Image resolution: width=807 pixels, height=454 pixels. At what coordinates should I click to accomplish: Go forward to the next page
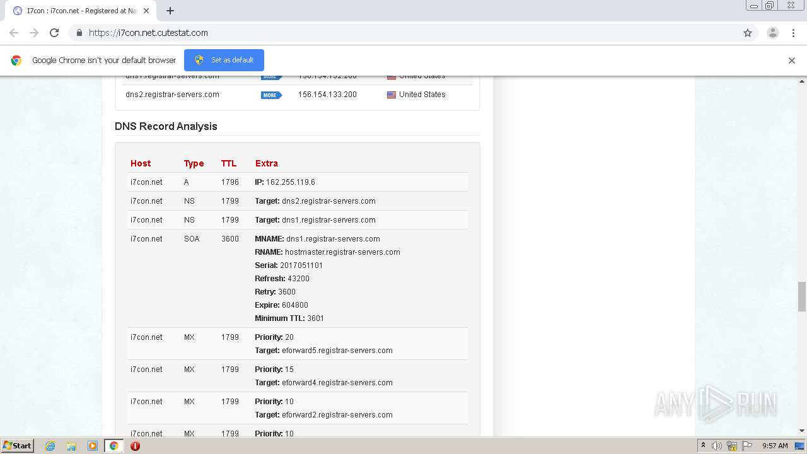click(34, 33)
